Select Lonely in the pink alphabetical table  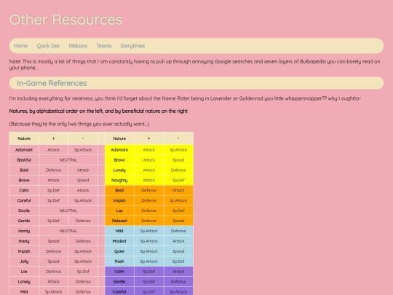pyautogui.click(x=24, y=282)
